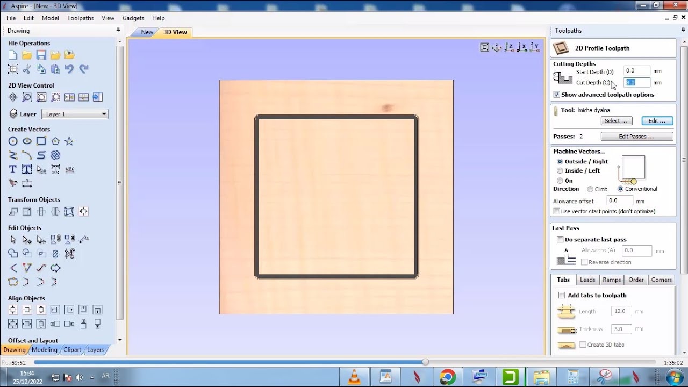Click the Start Depth input field
Screen dimensions: 688x387
[637, 71]
